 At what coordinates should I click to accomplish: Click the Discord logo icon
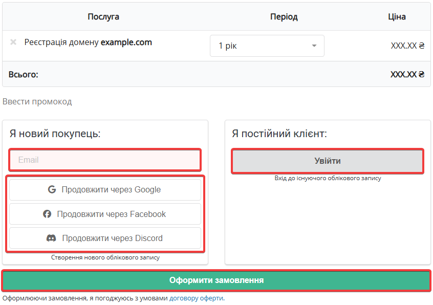pos(51,238)
